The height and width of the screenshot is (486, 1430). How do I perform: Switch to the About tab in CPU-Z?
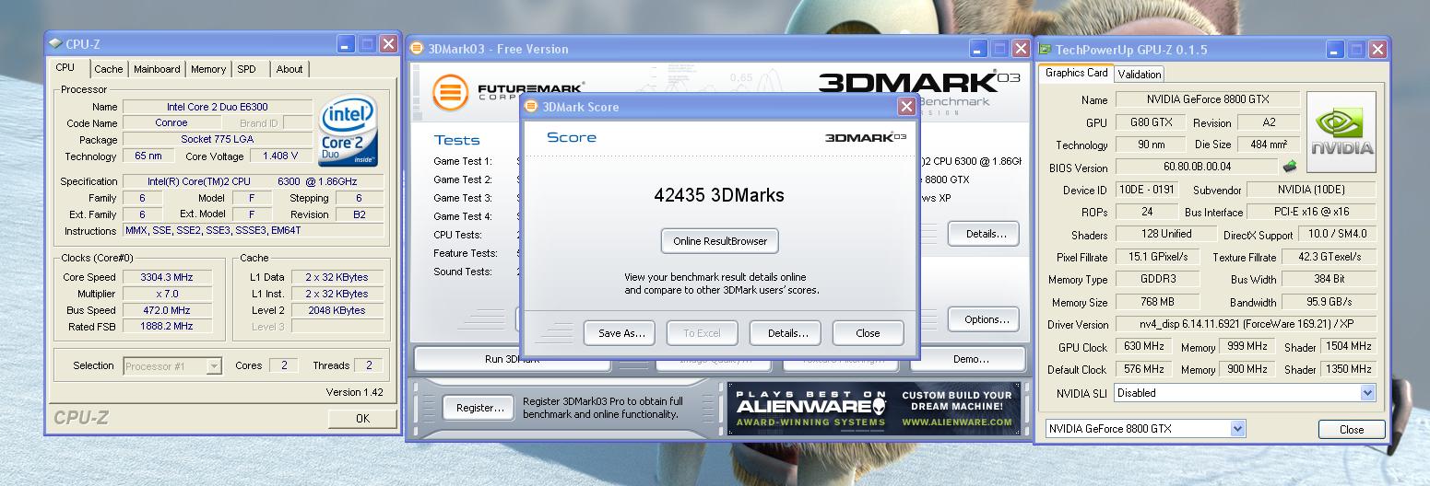tap(290, 69)
